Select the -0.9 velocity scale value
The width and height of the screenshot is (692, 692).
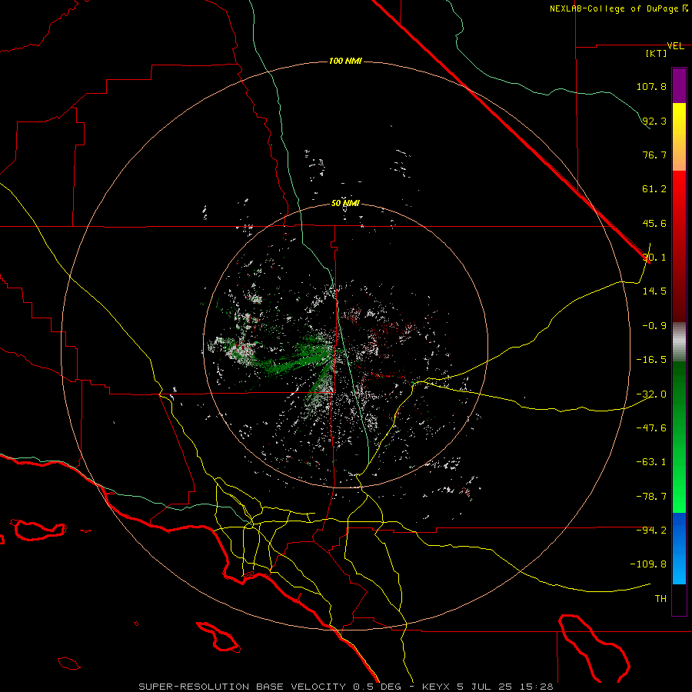pyautogui.click(x=654, y=326)
